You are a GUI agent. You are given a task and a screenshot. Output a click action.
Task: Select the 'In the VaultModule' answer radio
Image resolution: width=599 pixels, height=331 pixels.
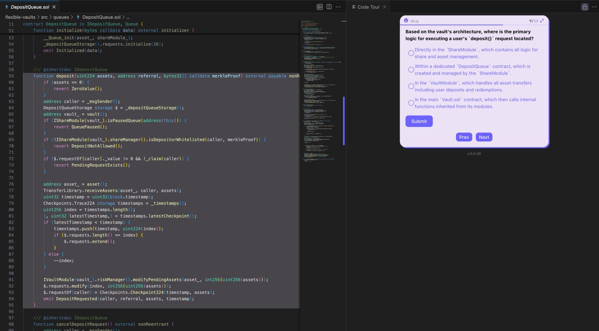click(x=411, y=86)
